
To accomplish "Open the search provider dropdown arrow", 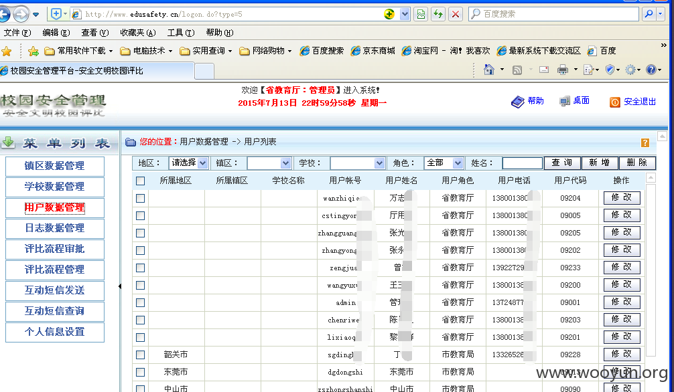I will coord(661,14).
